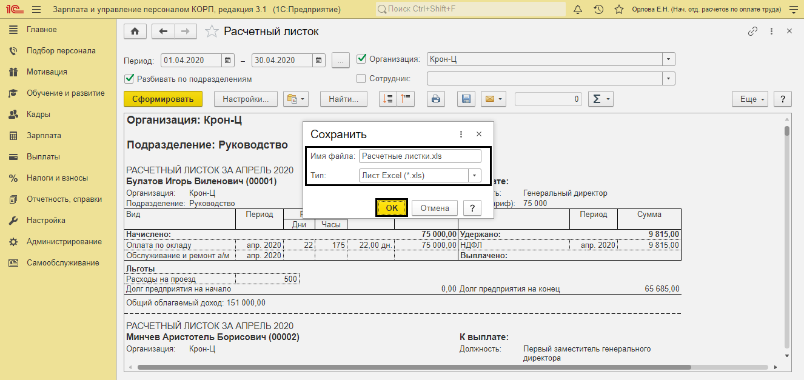Click the home page icon button
The height and width of the screenshot is (380, 804).
(135, 32)
